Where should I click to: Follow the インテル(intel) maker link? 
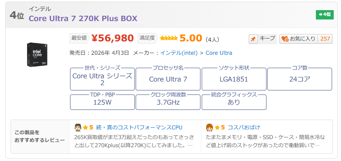tap(179, 53)
